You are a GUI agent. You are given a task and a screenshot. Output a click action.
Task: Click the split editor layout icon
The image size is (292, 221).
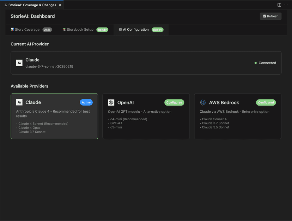click(279, 5)
